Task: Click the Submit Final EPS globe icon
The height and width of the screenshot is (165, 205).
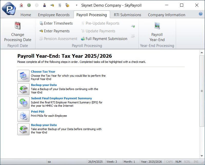Action: [x=23, y=102]
